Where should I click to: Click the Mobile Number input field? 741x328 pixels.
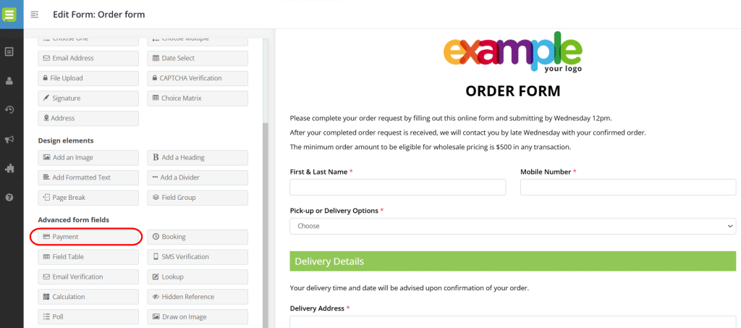627,188
